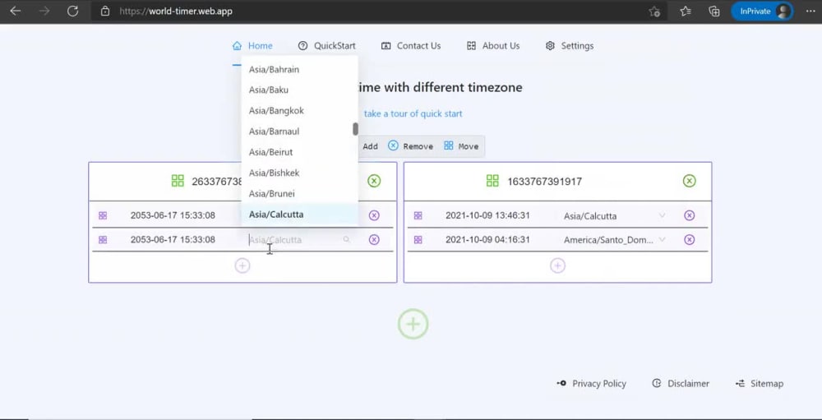Expand chevron beside America/Santo_Dom...
This screenshot has width=822, height=420.
tap(662, 240)
